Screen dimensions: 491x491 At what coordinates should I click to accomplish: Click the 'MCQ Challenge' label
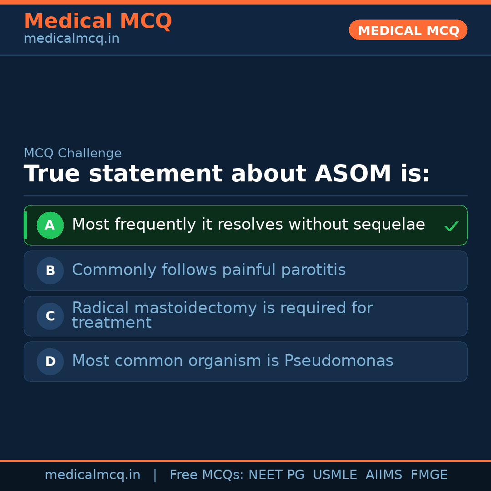[73, 154]
